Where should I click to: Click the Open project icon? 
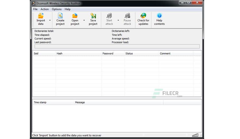coord(75,16)
